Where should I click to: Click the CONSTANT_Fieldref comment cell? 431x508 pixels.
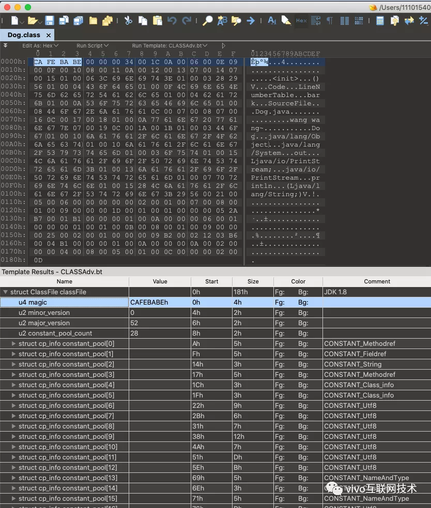(x=377, y=354)
